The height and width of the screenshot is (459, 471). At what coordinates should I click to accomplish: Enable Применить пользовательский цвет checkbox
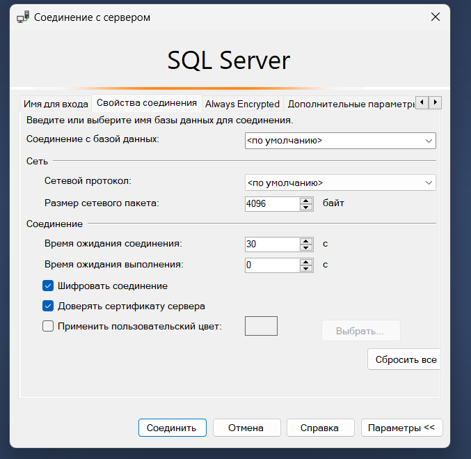(x=48, y=326)
